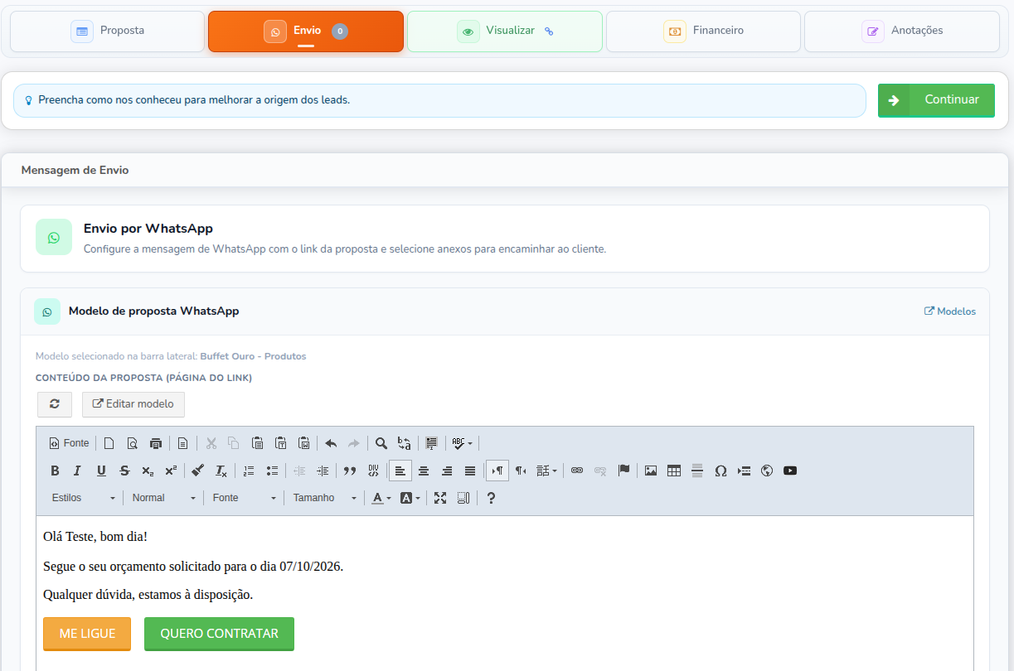Screen dimensions: 1014x671
Task: Toggle bold formatting in editor toolbar
Action: click(55, 471)
